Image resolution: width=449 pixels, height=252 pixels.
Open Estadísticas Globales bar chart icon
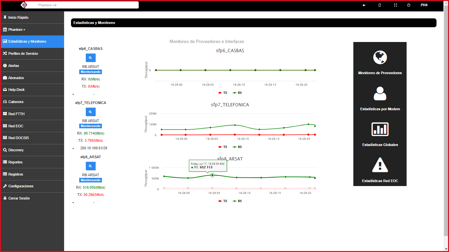(x=380, y=129)
